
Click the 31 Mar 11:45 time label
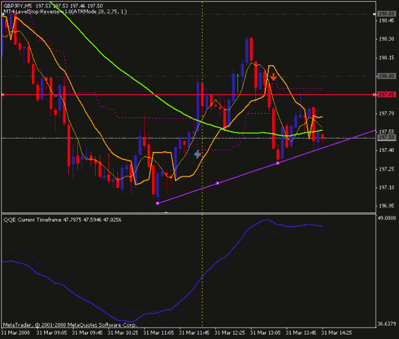click(x=194, y=333)
